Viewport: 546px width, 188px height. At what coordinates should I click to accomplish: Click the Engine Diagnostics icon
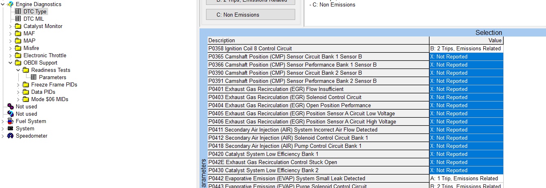coord(10,4)
